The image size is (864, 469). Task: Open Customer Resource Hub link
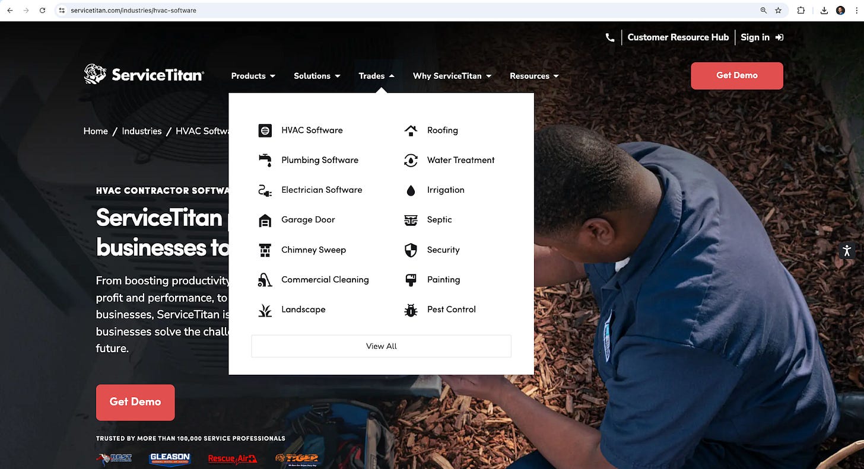click(678, 37)
